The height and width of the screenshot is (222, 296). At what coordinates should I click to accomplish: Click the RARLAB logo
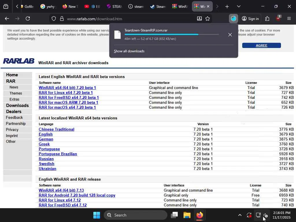point(19,61)
